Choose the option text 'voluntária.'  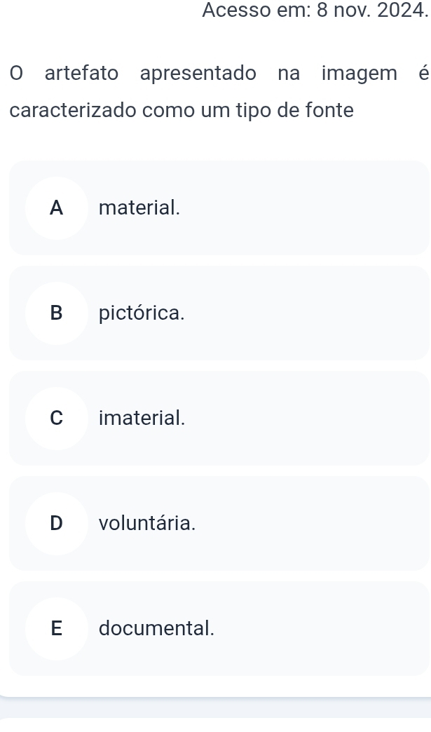pyautogui.click(x=147, y=523)
